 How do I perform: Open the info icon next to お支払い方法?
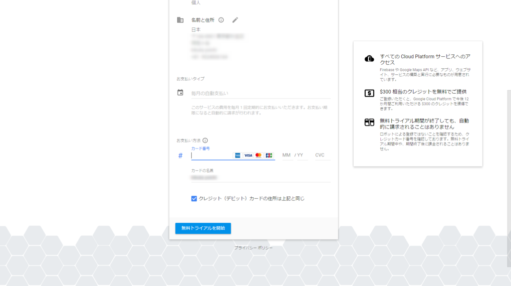click(205, 141)
